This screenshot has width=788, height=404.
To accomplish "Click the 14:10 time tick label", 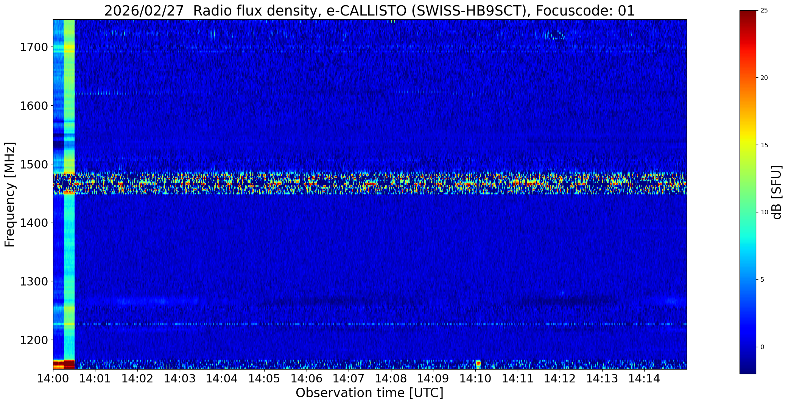I will coord(476,378).
